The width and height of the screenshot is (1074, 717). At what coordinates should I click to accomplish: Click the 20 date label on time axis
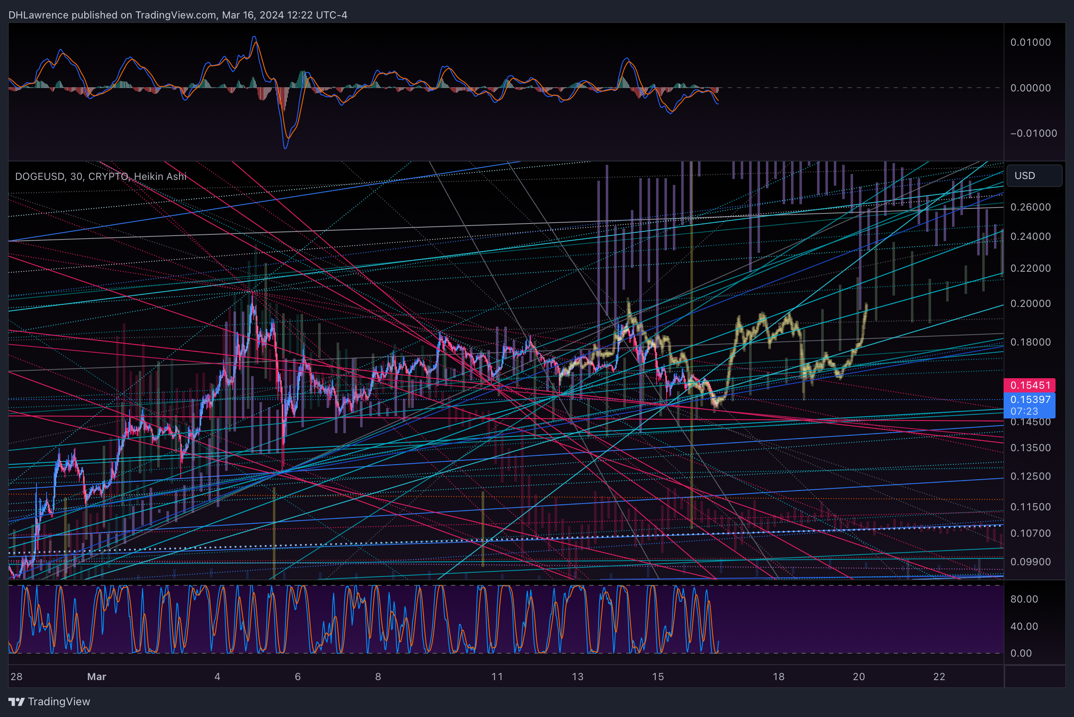pos(859,677)
